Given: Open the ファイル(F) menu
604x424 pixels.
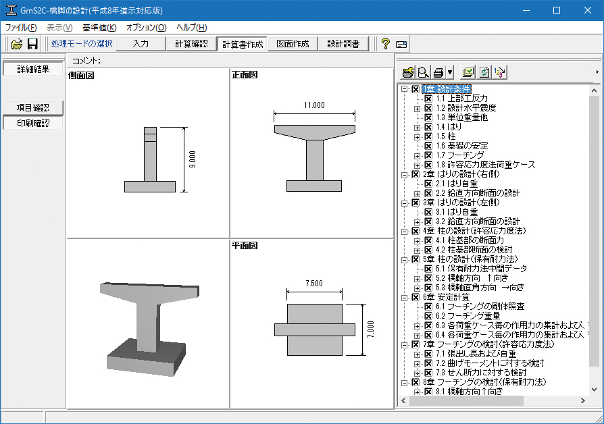Looking at the screenshot, I should click(21, 27).
